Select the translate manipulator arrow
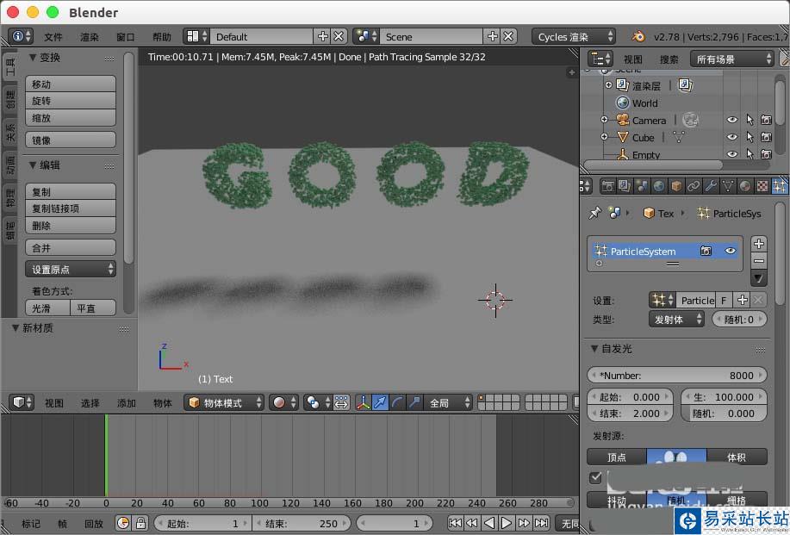Image resolution: width=790 pixels, height=535 pixels. pyautogui.click(x=380, y=402)
